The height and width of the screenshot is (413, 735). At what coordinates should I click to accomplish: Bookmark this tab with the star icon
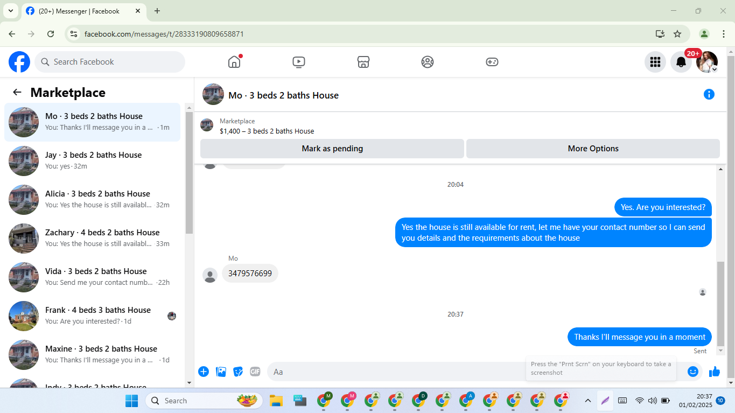point(677,34)
